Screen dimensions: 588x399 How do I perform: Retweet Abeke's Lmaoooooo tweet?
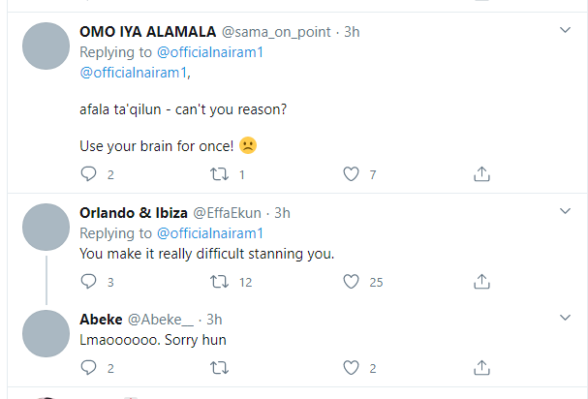click(219, 367)
